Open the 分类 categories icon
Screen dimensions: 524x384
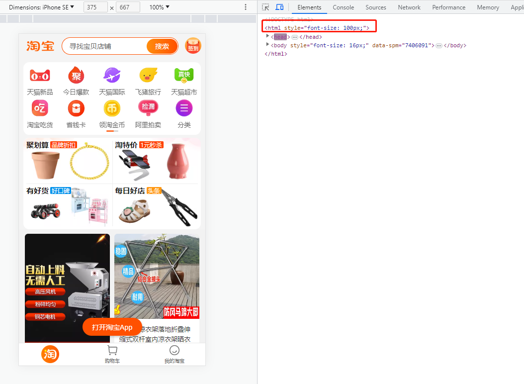click(184, 108)
